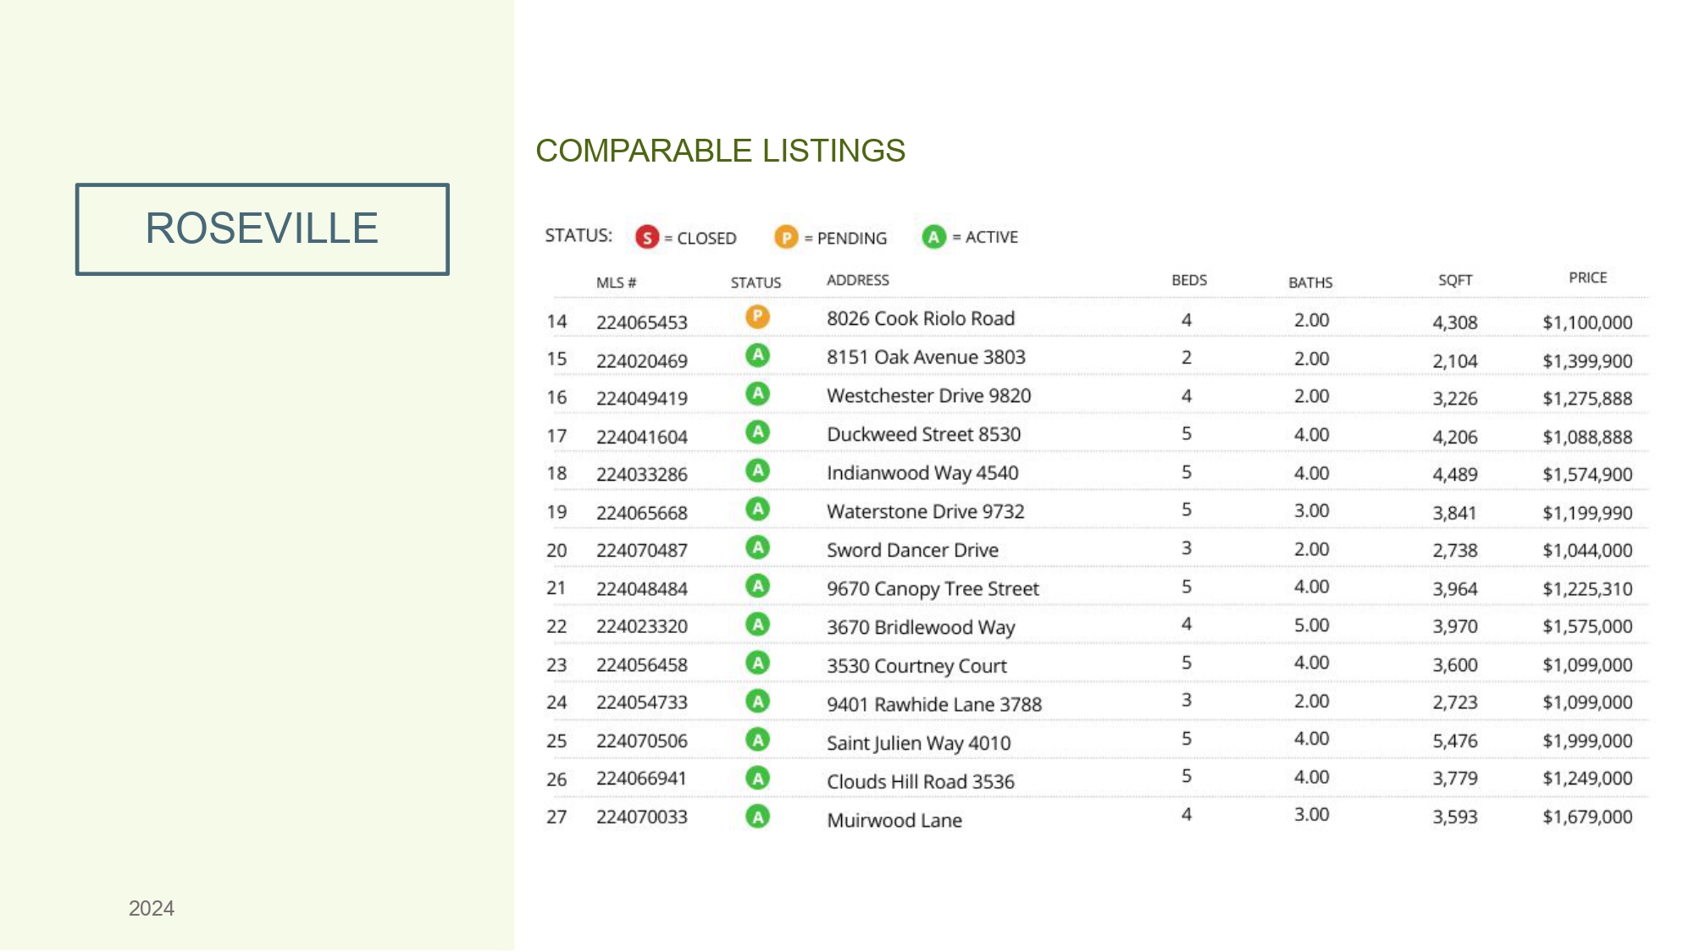1694x952 pixels.
Task: Click the SQFT column header
Action: pos(1455,280)
